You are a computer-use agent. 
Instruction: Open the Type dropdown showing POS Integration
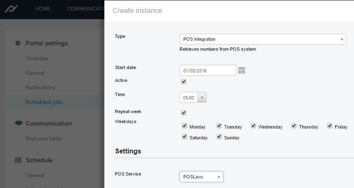[x=263, y=39]
